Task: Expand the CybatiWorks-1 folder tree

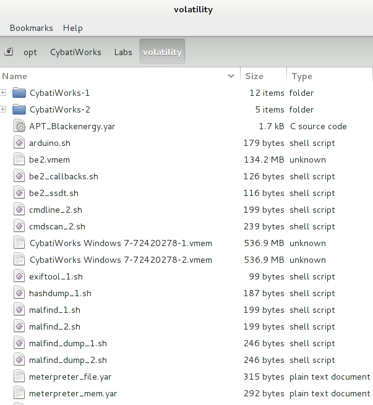Action: point(3,93)
